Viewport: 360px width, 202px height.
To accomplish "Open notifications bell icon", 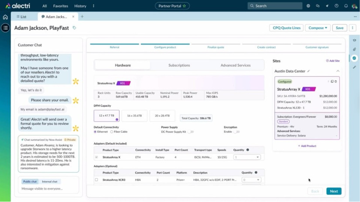I will click(x=346, y=6).
